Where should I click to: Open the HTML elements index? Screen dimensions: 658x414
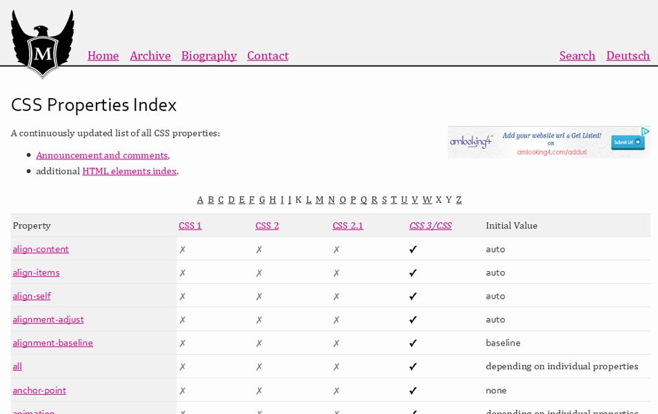[130, 171]
